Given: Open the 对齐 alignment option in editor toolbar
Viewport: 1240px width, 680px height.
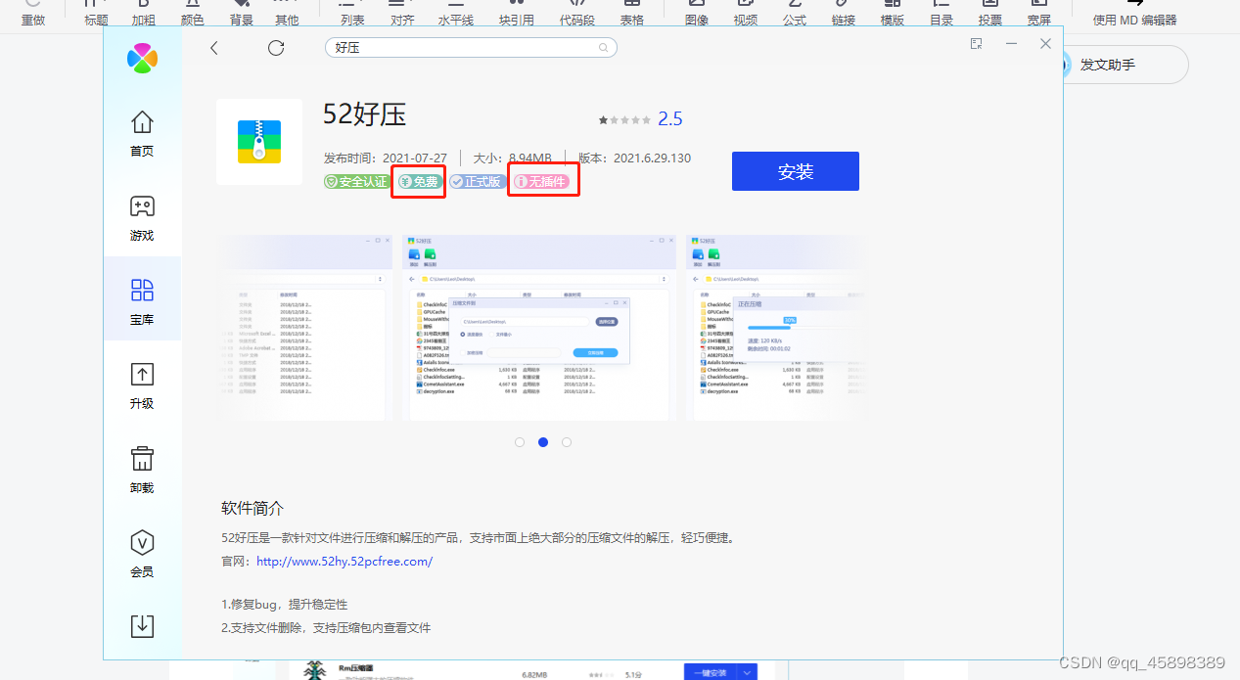Looking at the screenshot, I should pyautogui.click(x=402, y=14).
